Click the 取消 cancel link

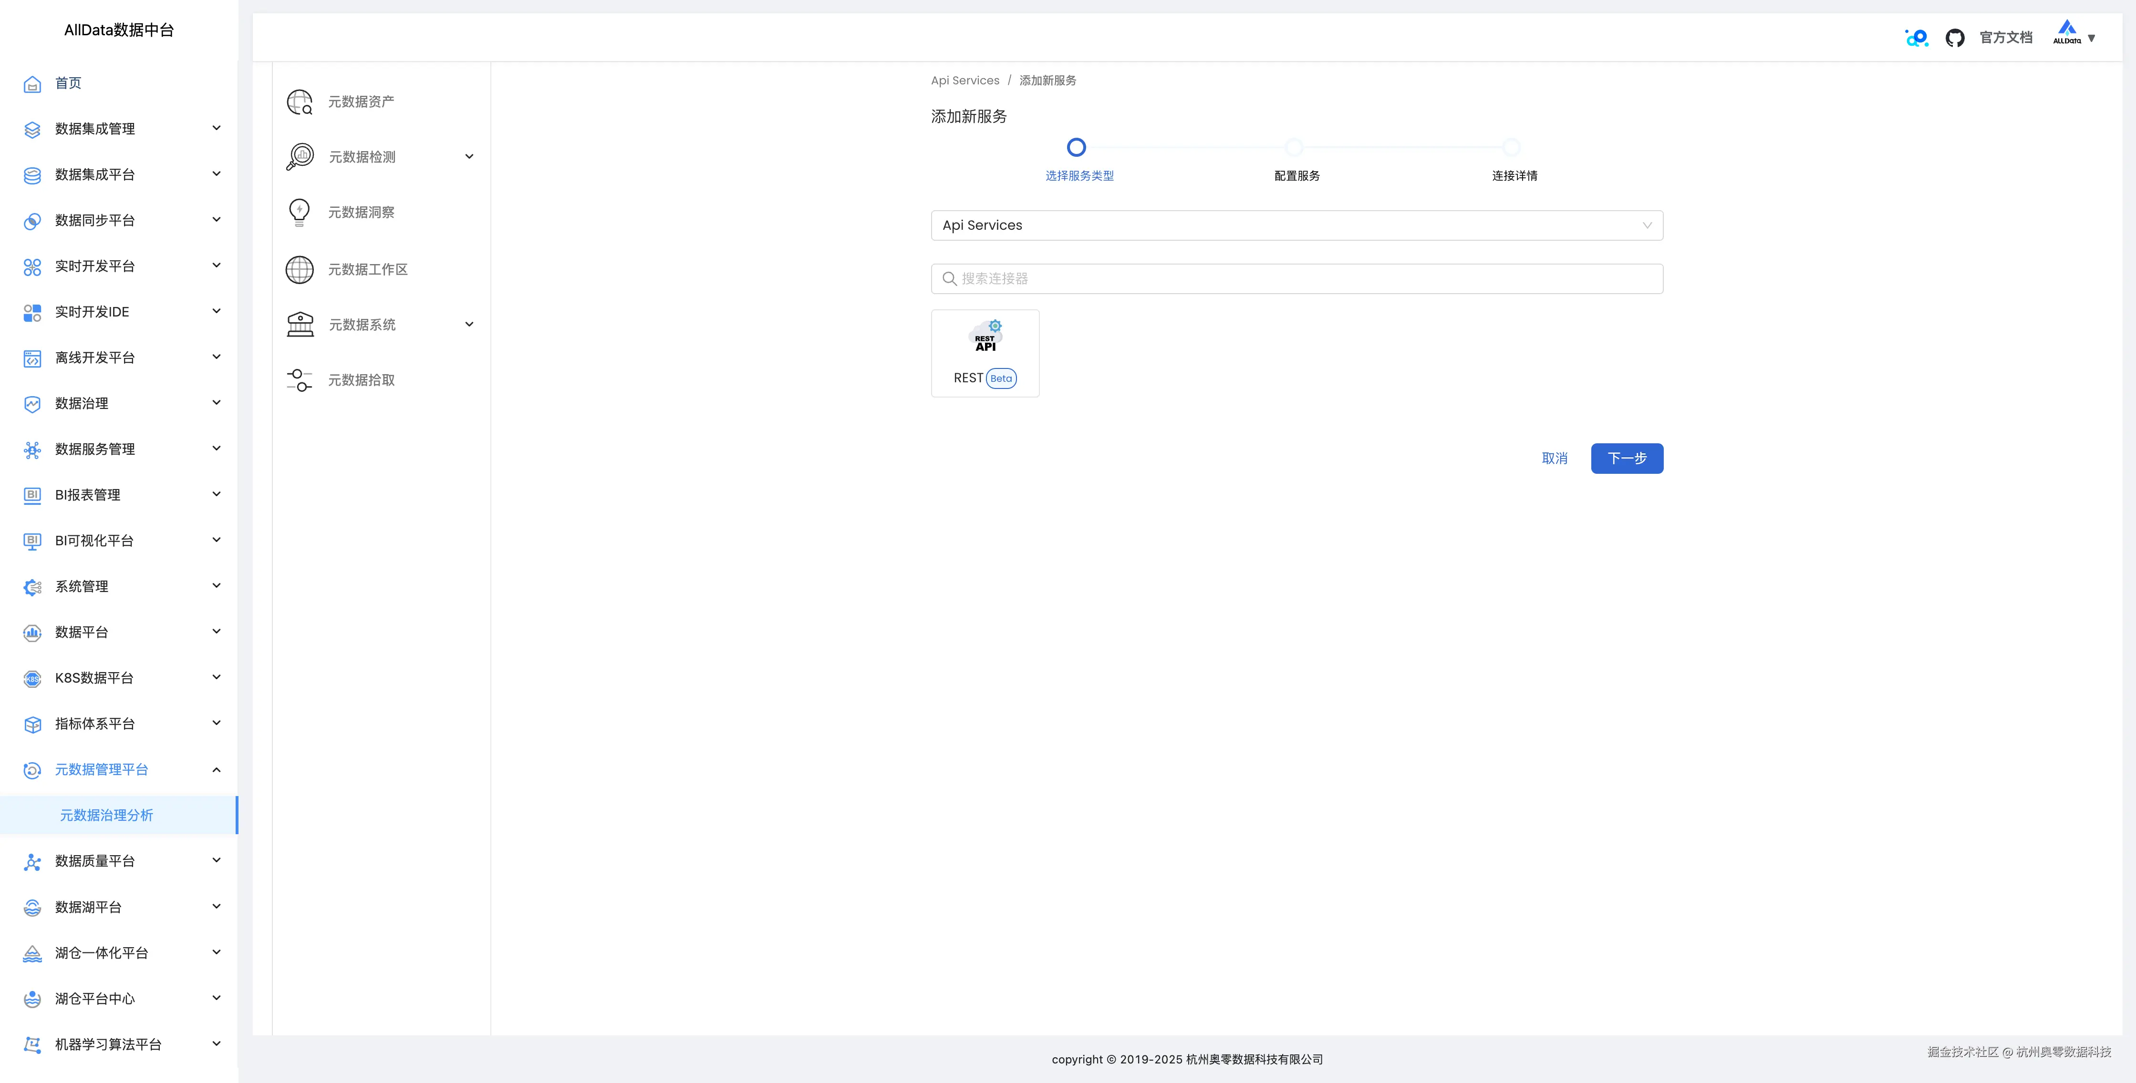pos(1554,458)
